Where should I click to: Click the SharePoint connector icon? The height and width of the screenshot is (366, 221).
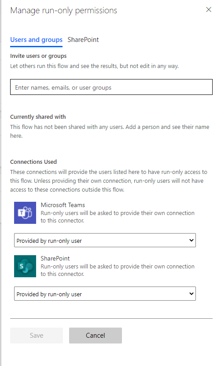click(25, 266)
